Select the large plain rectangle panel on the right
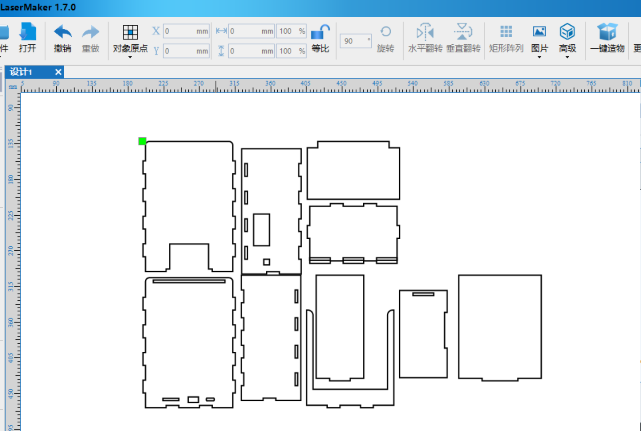Screen dimensions: 641x431 pos(500,327)
